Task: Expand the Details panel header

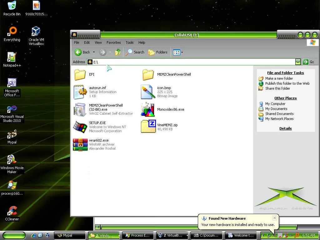Action: (286, 128)
